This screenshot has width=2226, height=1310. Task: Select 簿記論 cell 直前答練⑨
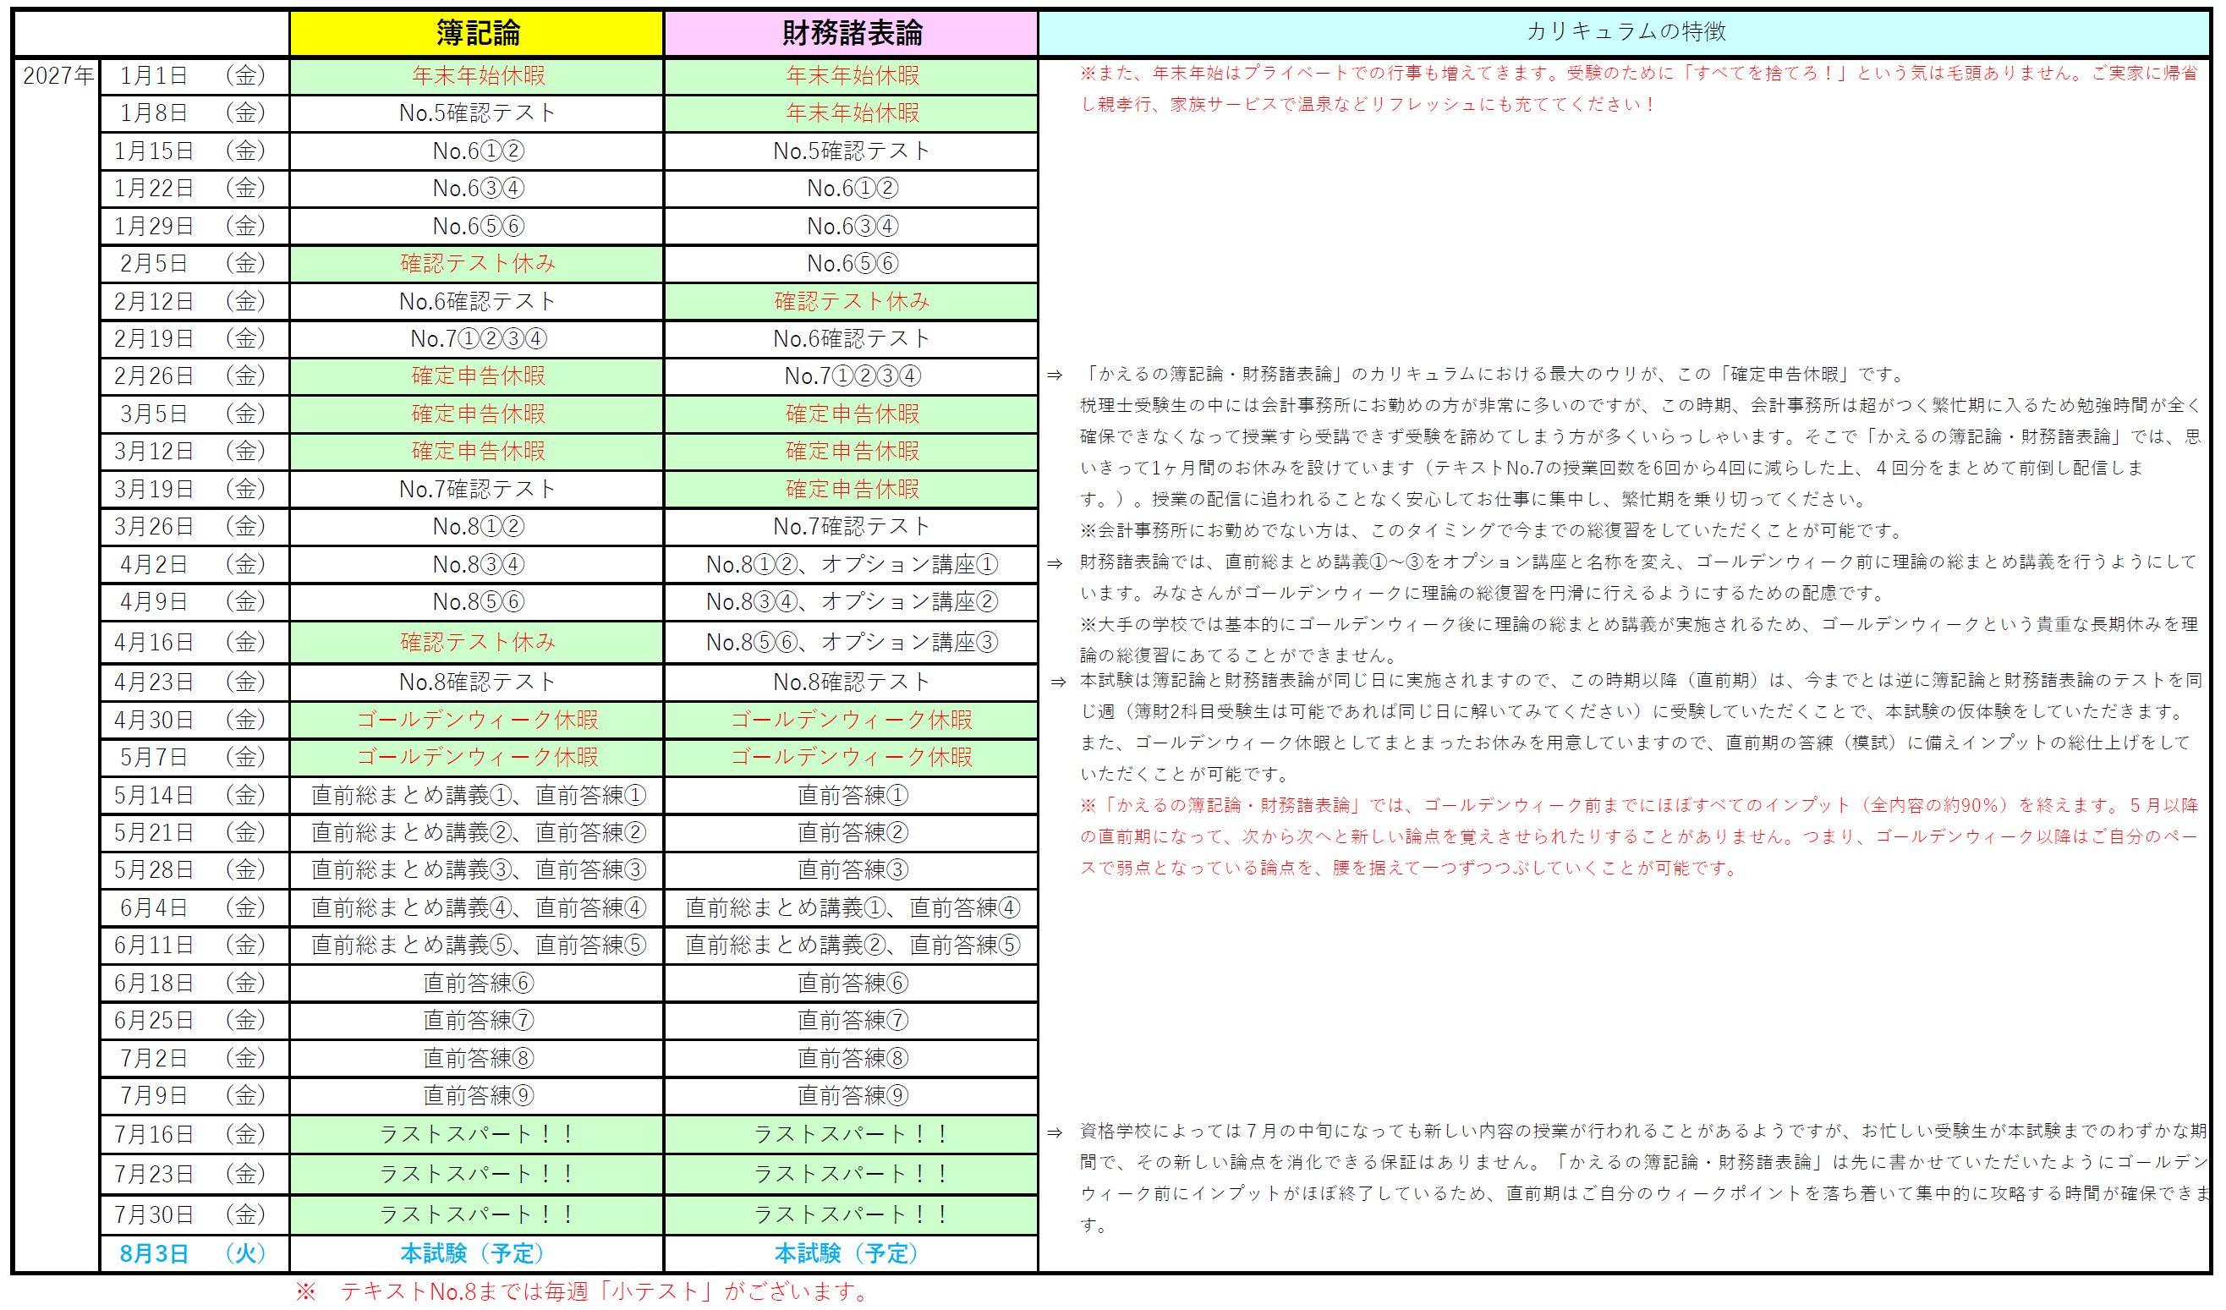pyautogui.click(x=477, y=1096)
